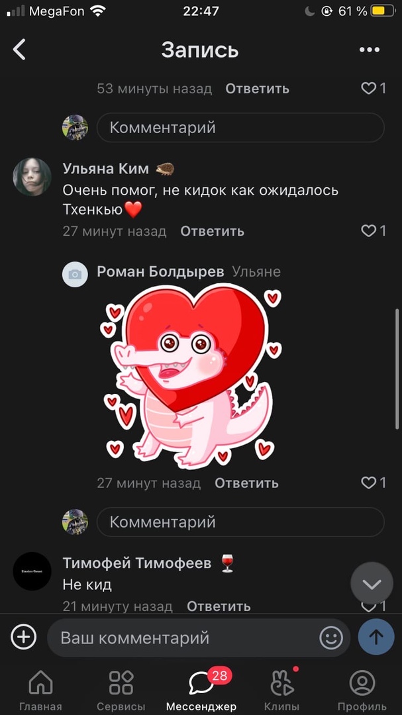The image size is (402, 715).
Task: Tap Ответить under Тимофей Тимофеев's comment
Action: [x=219, y=606]
